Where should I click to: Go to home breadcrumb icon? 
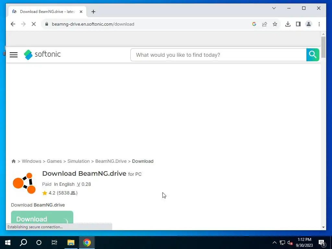[x=14, y=161]
